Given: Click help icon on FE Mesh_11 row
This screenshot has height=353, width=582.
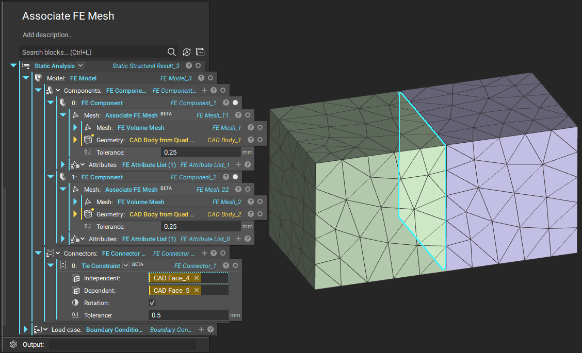Looking at the screenshot, I should (x=238, y=115).
